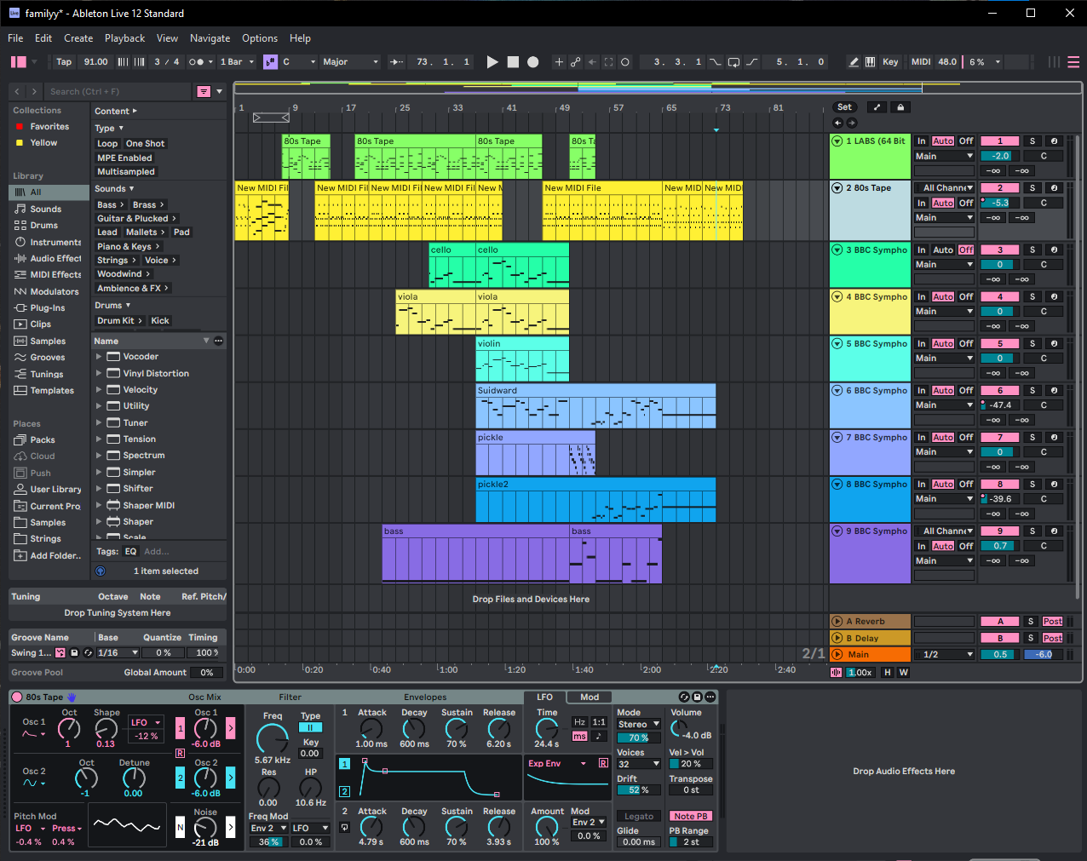Click the Stereo amount 70 % slider
Viewport: 1087px width, 861px height.
639,738
